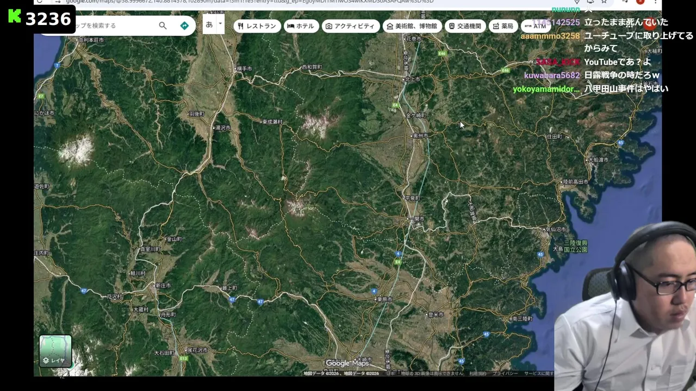The width and height of the screenshot is (696, 391).
Task: Click the browser address bar URL
Action: click(x=250, y=2)
